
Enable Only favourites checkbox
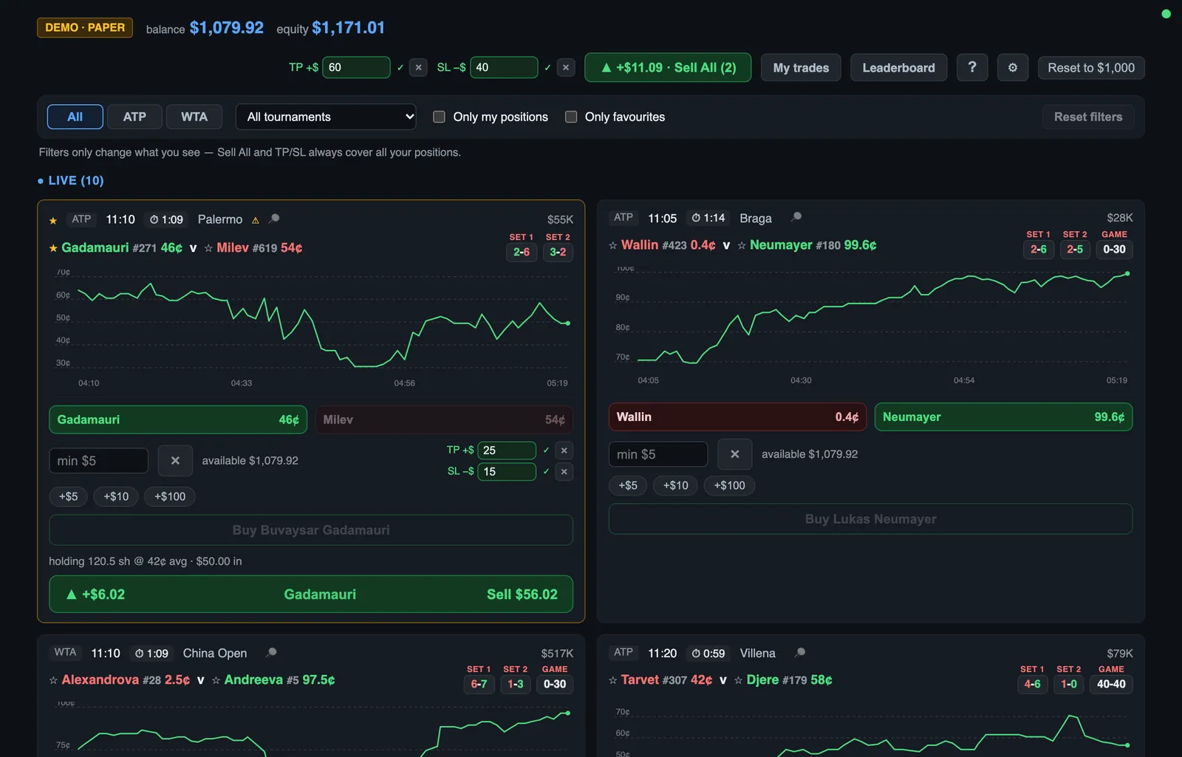[x=571, y=117]
